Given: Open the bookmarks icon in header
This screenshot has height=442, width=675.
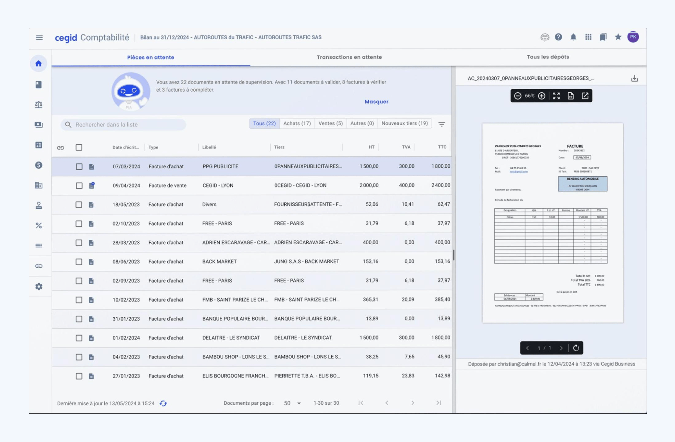Looking at the screenshot, I should click(x=603, y=37).
